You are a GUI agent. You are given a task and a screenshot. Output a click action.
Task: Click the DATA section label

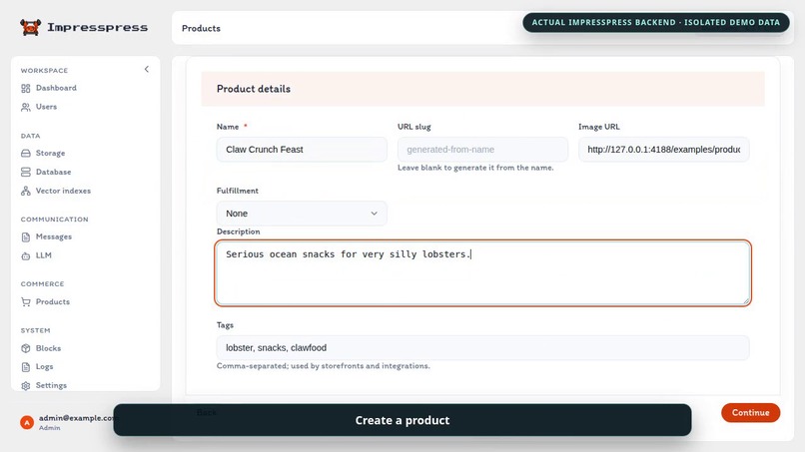[x=30, y=136]
